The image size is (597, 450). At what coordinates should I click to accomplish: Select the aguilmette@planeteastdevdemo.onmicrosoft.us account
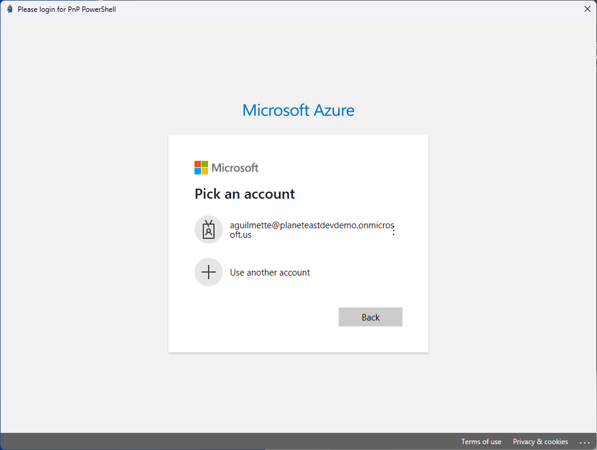coord(296,229)
